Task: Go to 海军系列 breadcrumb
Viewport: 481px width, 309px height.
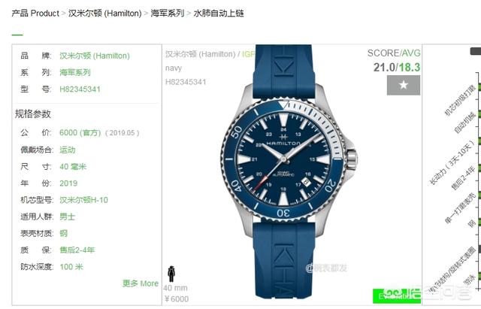Action: pyautogui.click(x=167, y=14)
